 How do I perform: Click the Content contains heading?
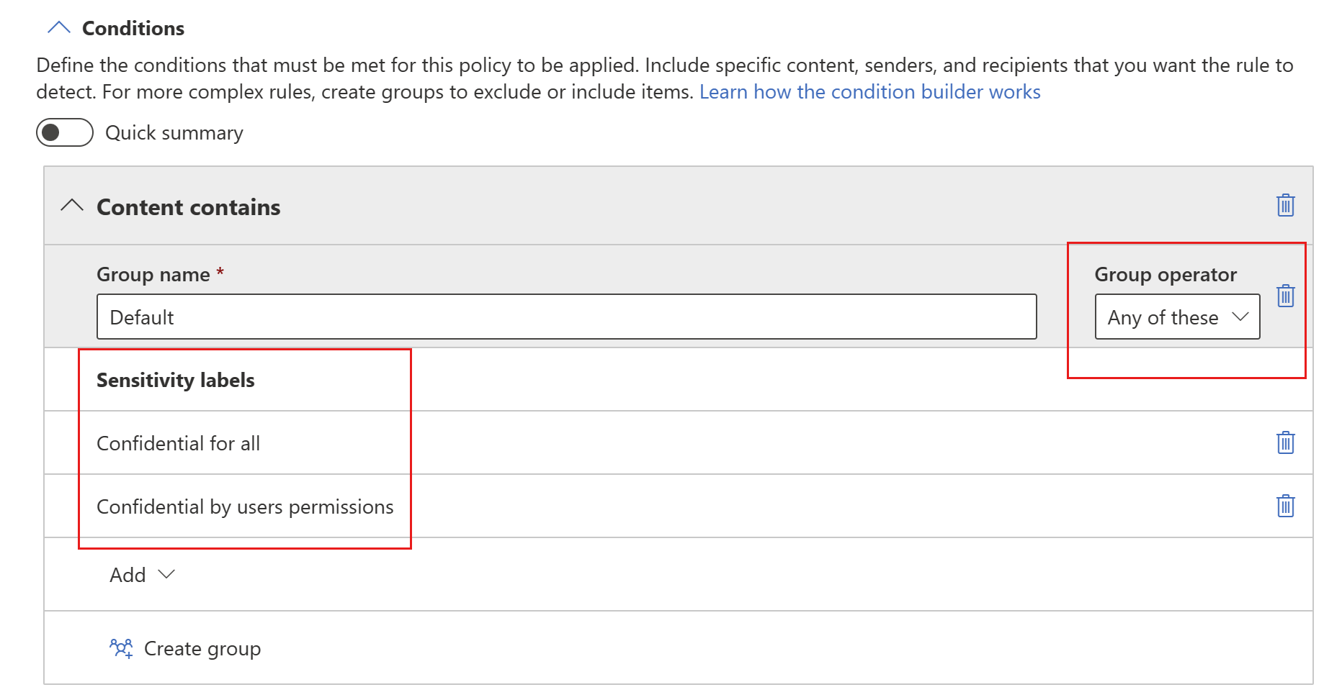pyautogui.click(x=188, y=207)
